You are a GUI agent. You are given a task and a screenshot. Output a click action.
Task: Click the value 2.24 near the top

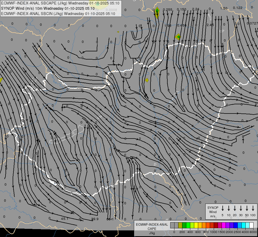(196, 9)
